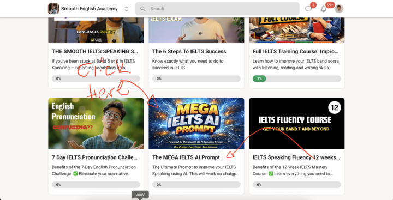Open Full IELTS Training Course title
Viewport: 393px width, 200px height.
(295, 52)
